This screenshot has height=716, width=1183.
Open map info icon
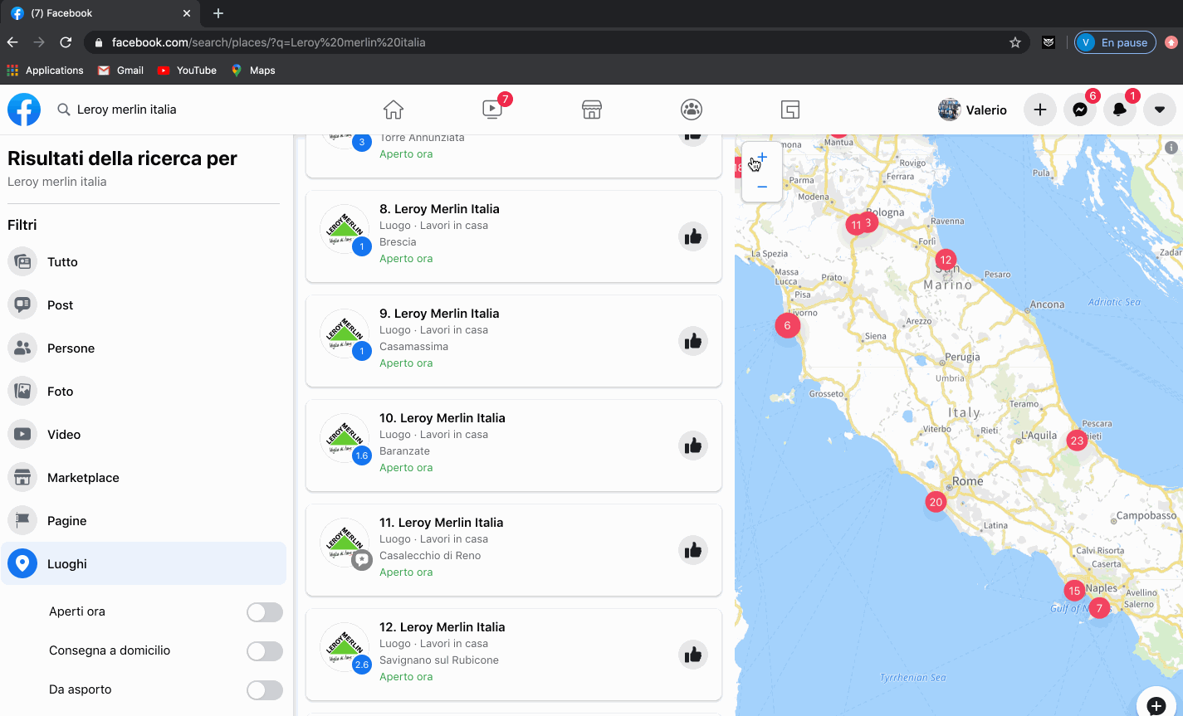(x=1171, y=147)
